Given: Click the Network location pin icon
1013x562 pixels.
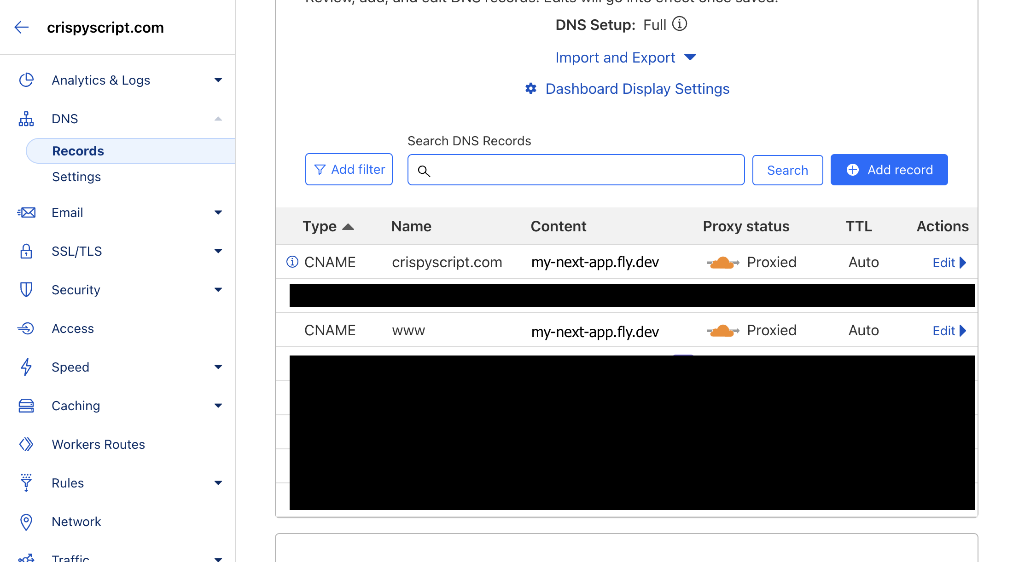Looking at the screenshot, I should (x=26, y=521).
